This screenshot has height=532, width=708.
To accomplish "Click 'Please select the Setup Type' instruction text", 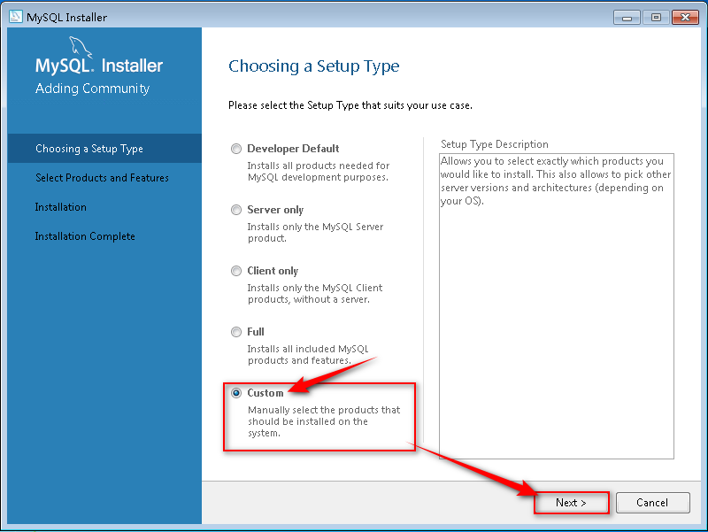I will click(350, 105).
